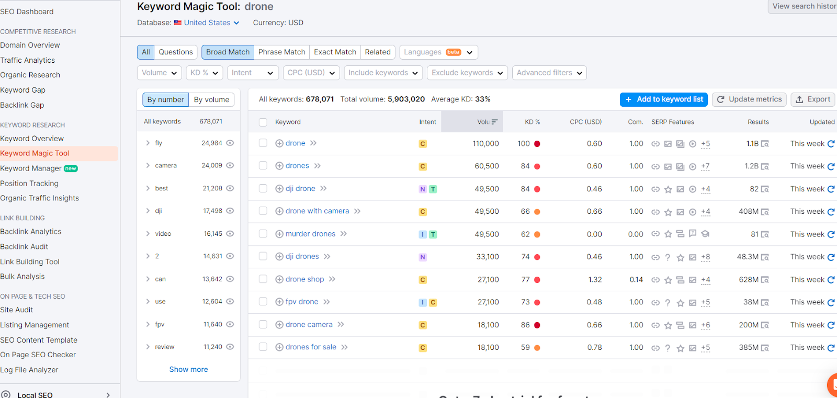The image size is (837, 398).
Task: Open the Languages beta selector
Action: point(438,52)
